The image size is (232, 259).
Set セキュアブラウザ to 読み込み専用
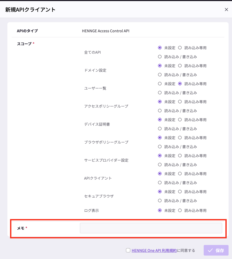click(180, 192)
